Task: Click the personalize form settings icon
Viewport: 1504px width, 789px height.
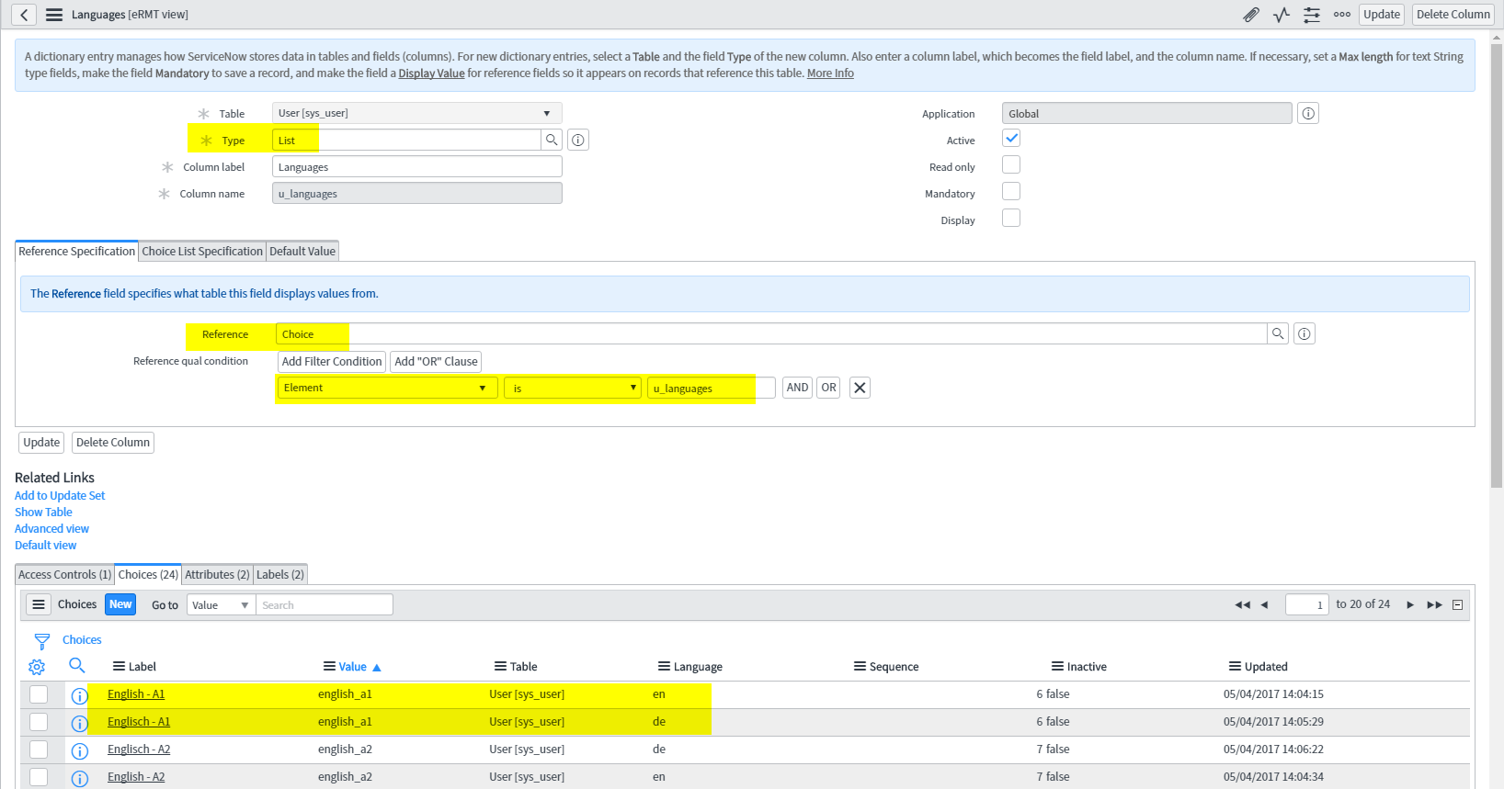Action: point(1312,15)
